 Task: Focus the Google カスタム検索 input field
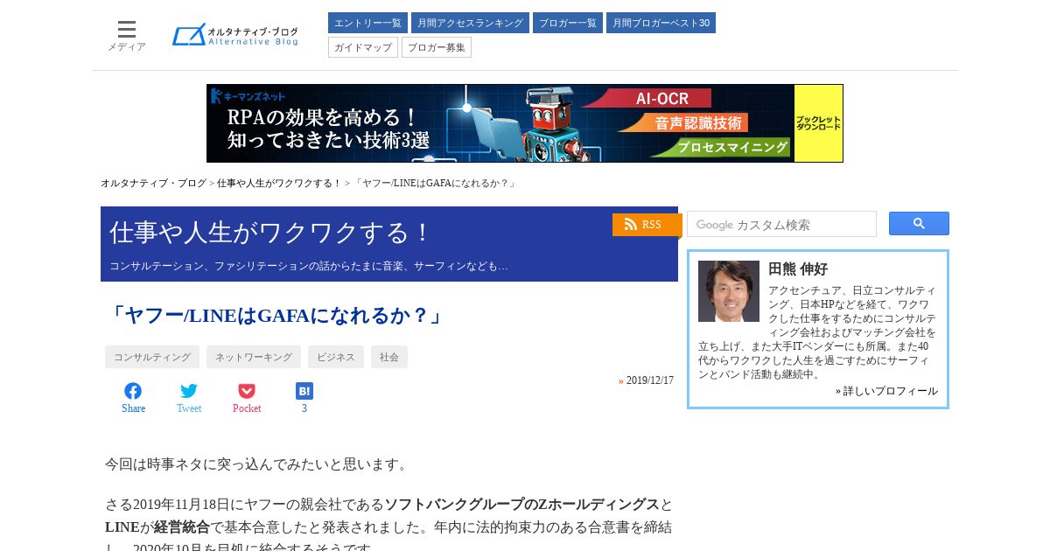tap(781, 224)
